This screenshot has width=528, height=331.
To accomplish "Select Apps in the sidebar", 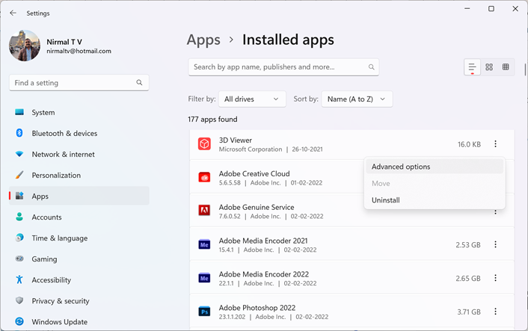I will (79, 196).
